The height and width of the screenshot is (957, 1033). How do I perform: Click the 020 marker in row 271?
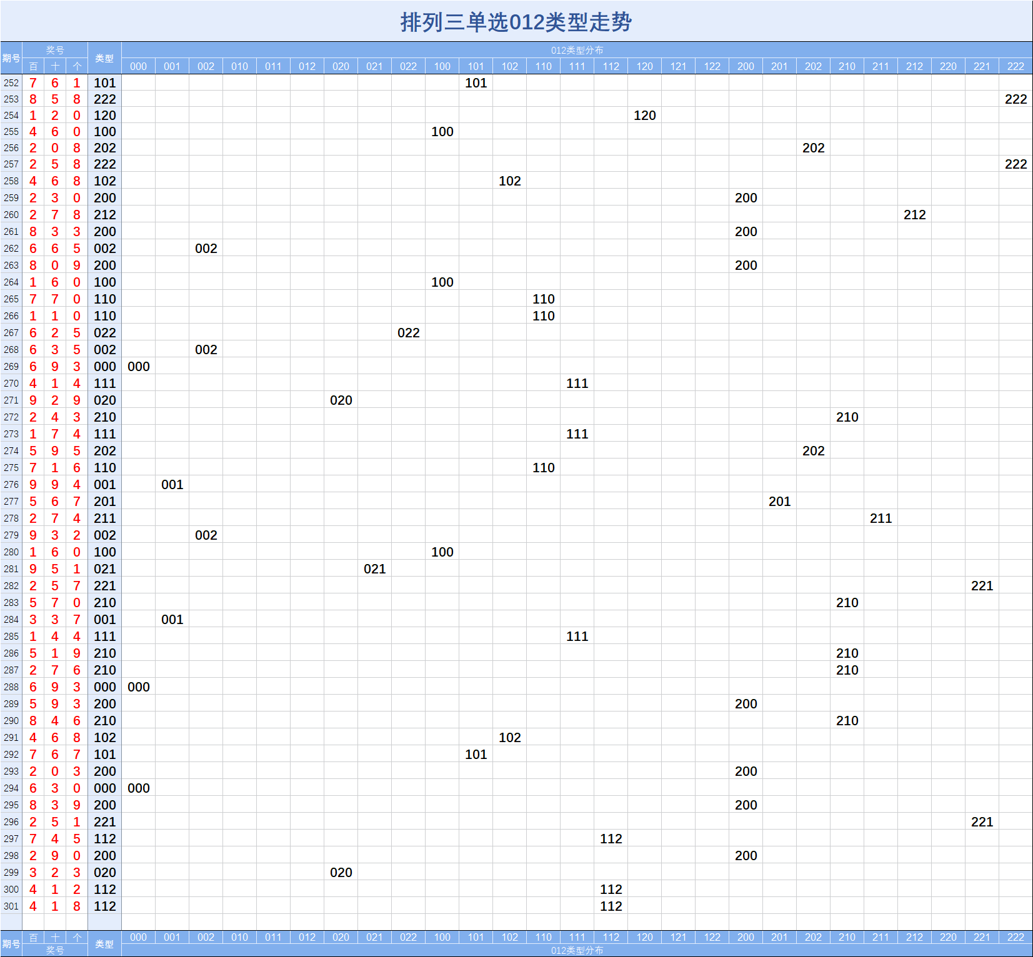341,400
